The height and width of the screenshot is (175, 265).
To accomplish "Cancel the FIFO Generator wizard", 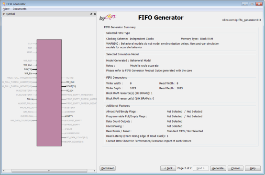I will (x=235, y=168).
